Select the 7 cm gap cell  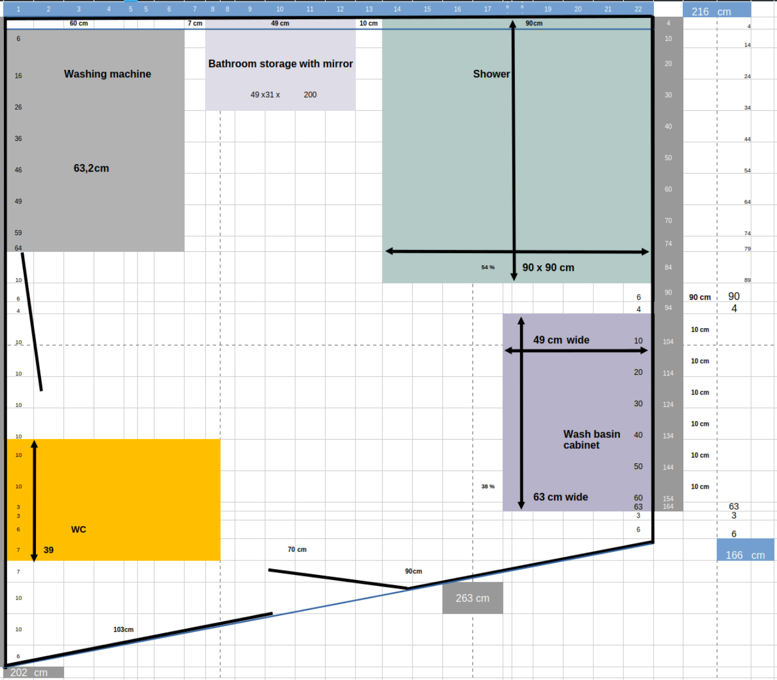point(195,24)
